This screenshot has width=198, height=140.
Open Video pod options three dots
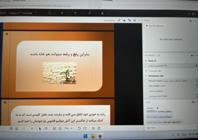pyautogui.click(x=195, y=21)
